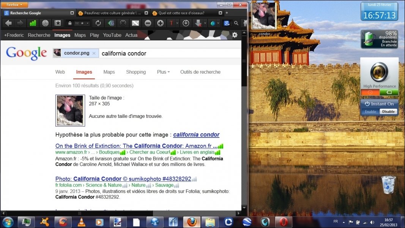Screen dimensions: 405x228
Task: Switch to Quel est cette race d'oiseaux tab
Action: pos(187,13)
